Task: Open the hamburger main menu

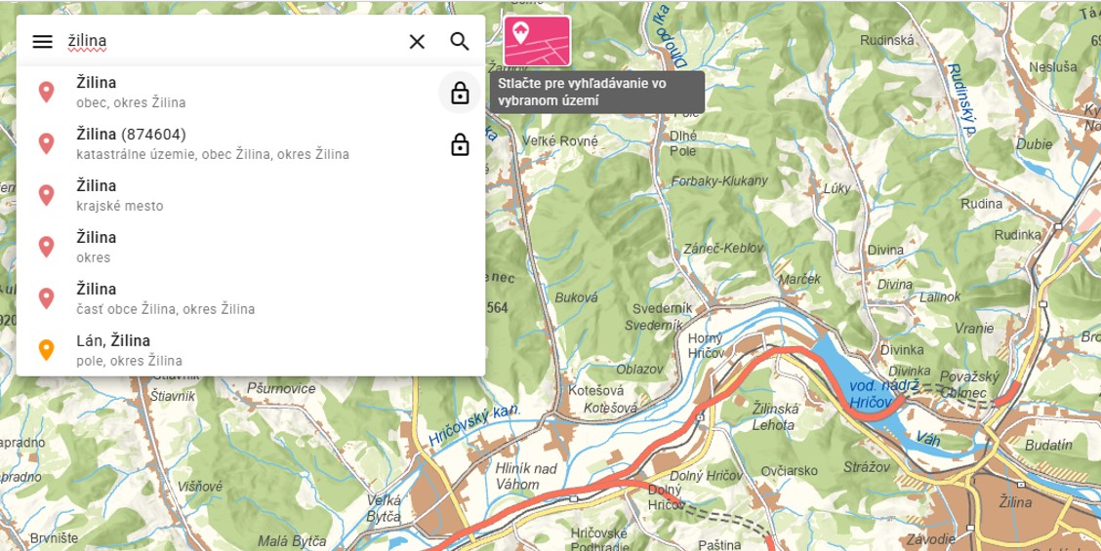Action: (x=42, y=42)
